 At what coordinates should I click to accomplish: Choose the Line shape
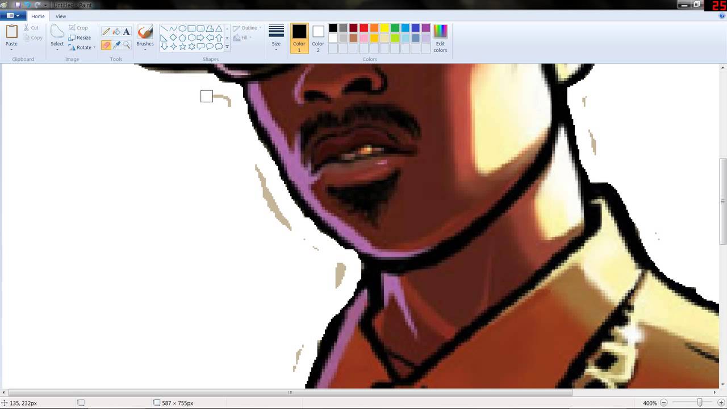pyautogui.click(x=164, y=28)
